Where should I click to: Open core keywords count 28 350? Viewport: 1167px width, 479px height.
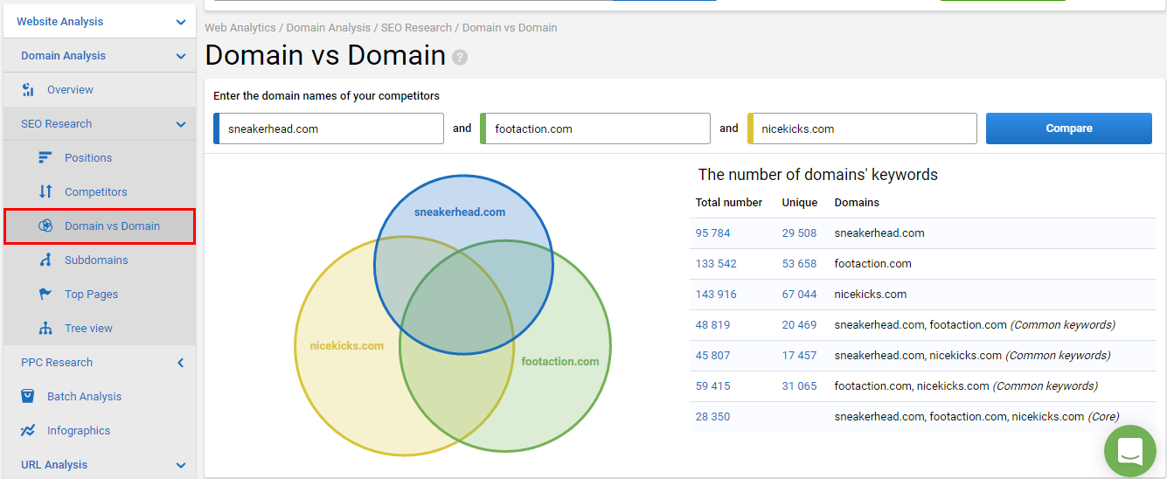[712, 417]
